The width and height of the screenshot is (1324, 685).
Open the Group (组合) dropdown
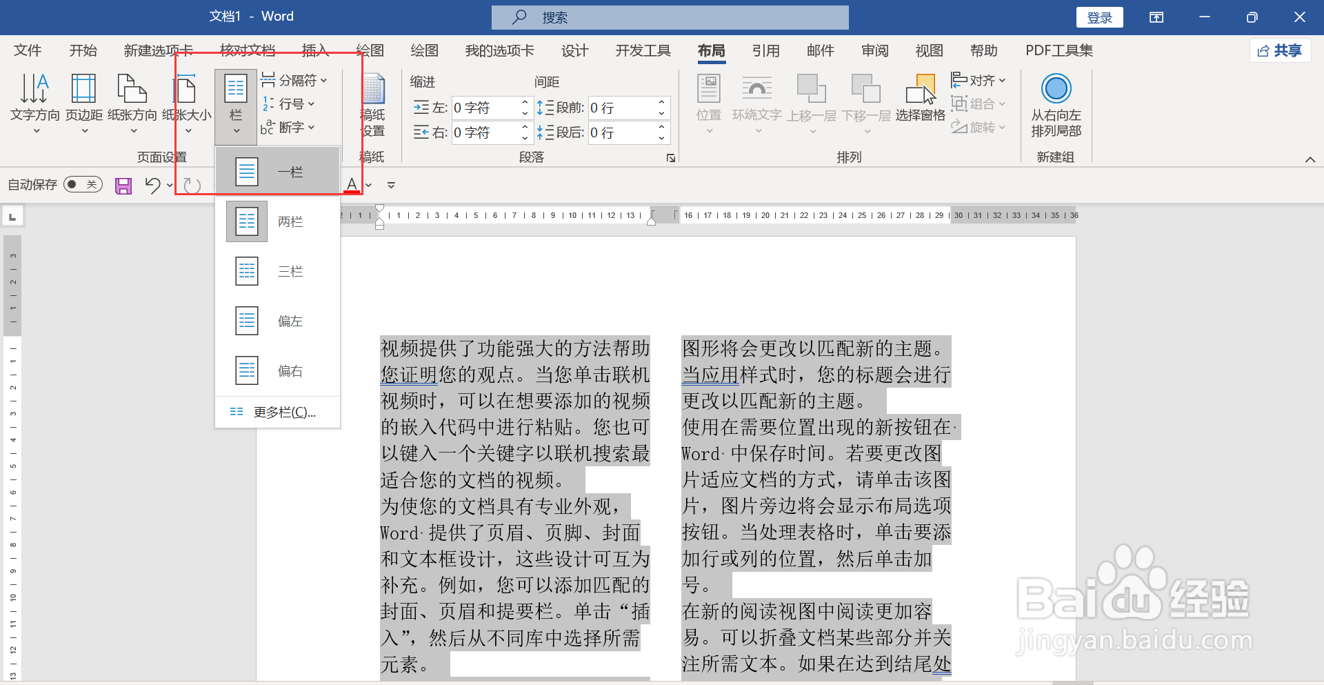979,104
